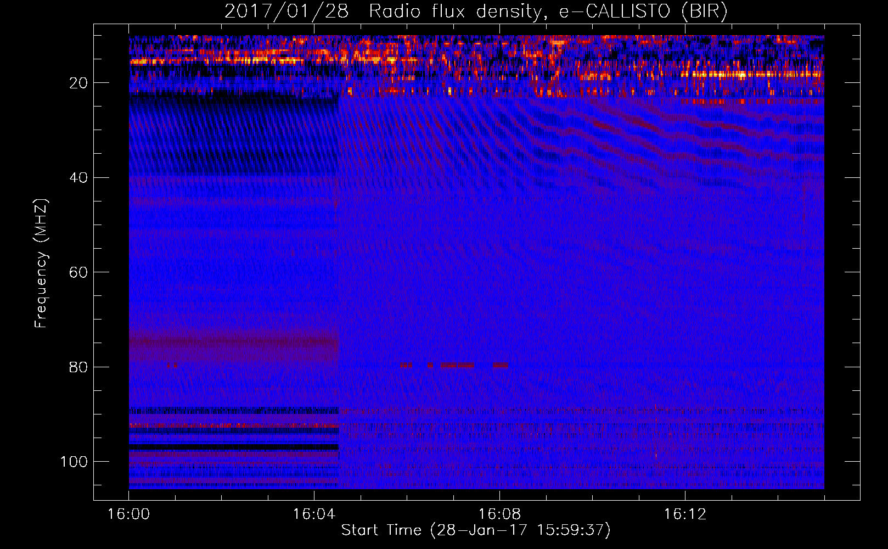Viewport: 888px width, 549px height.
Task: Click the '20' frequency tick label
Action: pos(78,83)
